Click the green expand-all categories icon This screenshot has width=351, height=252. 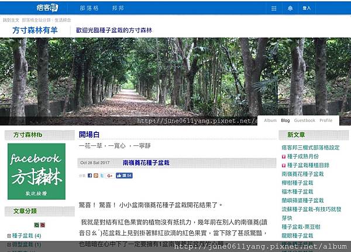37,225
